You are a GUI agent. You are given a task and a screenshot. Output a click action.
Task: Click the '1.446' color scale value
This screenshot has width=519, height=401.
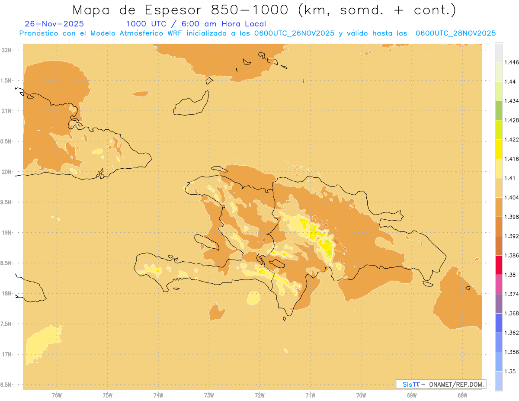tap(512, 62)
